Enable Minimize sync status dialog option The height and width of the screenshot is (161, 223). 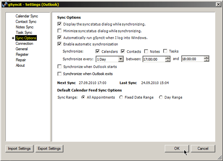pyautogui.click(x=59, y=31)
